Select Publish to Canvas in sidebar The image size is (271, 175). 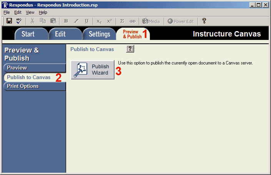pyautogui.click(x=35, y=77)
